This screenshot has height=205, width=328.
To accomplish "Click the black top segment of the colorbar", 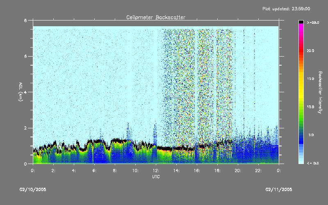I will coord(301,22).
